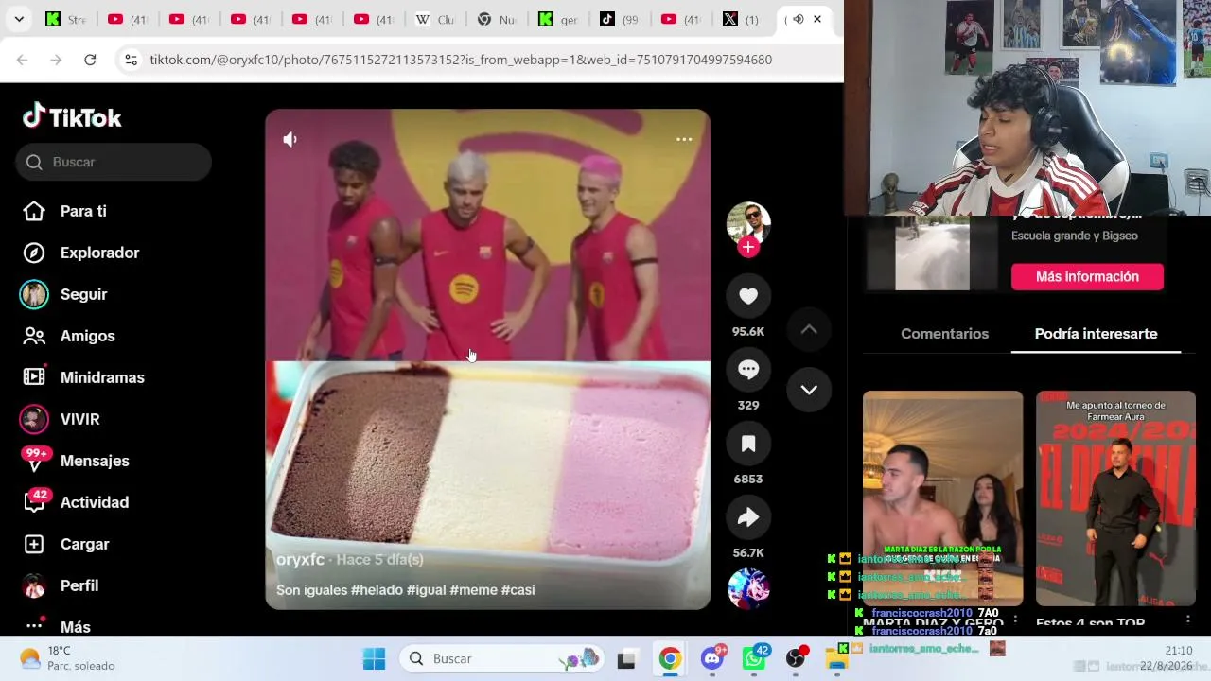Open the weather widget showing 18°C
The image size is (1211, 681).
[68, 658]
